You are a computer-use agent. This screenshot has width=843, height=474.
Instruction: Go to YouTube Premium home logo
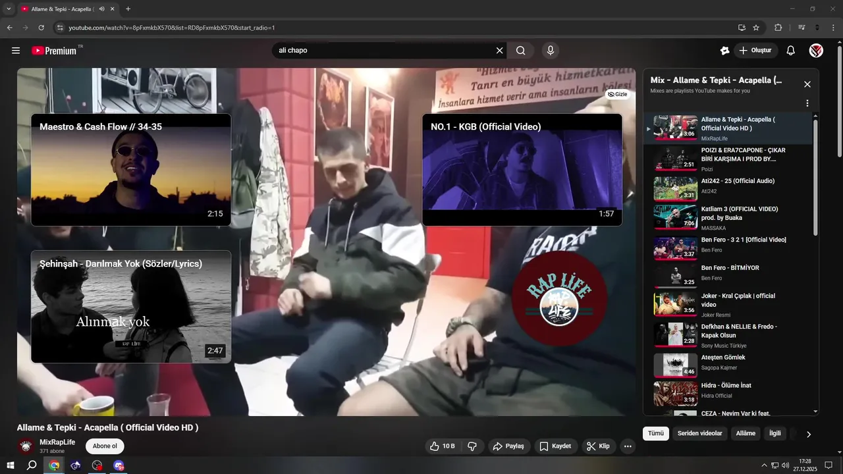55,51
